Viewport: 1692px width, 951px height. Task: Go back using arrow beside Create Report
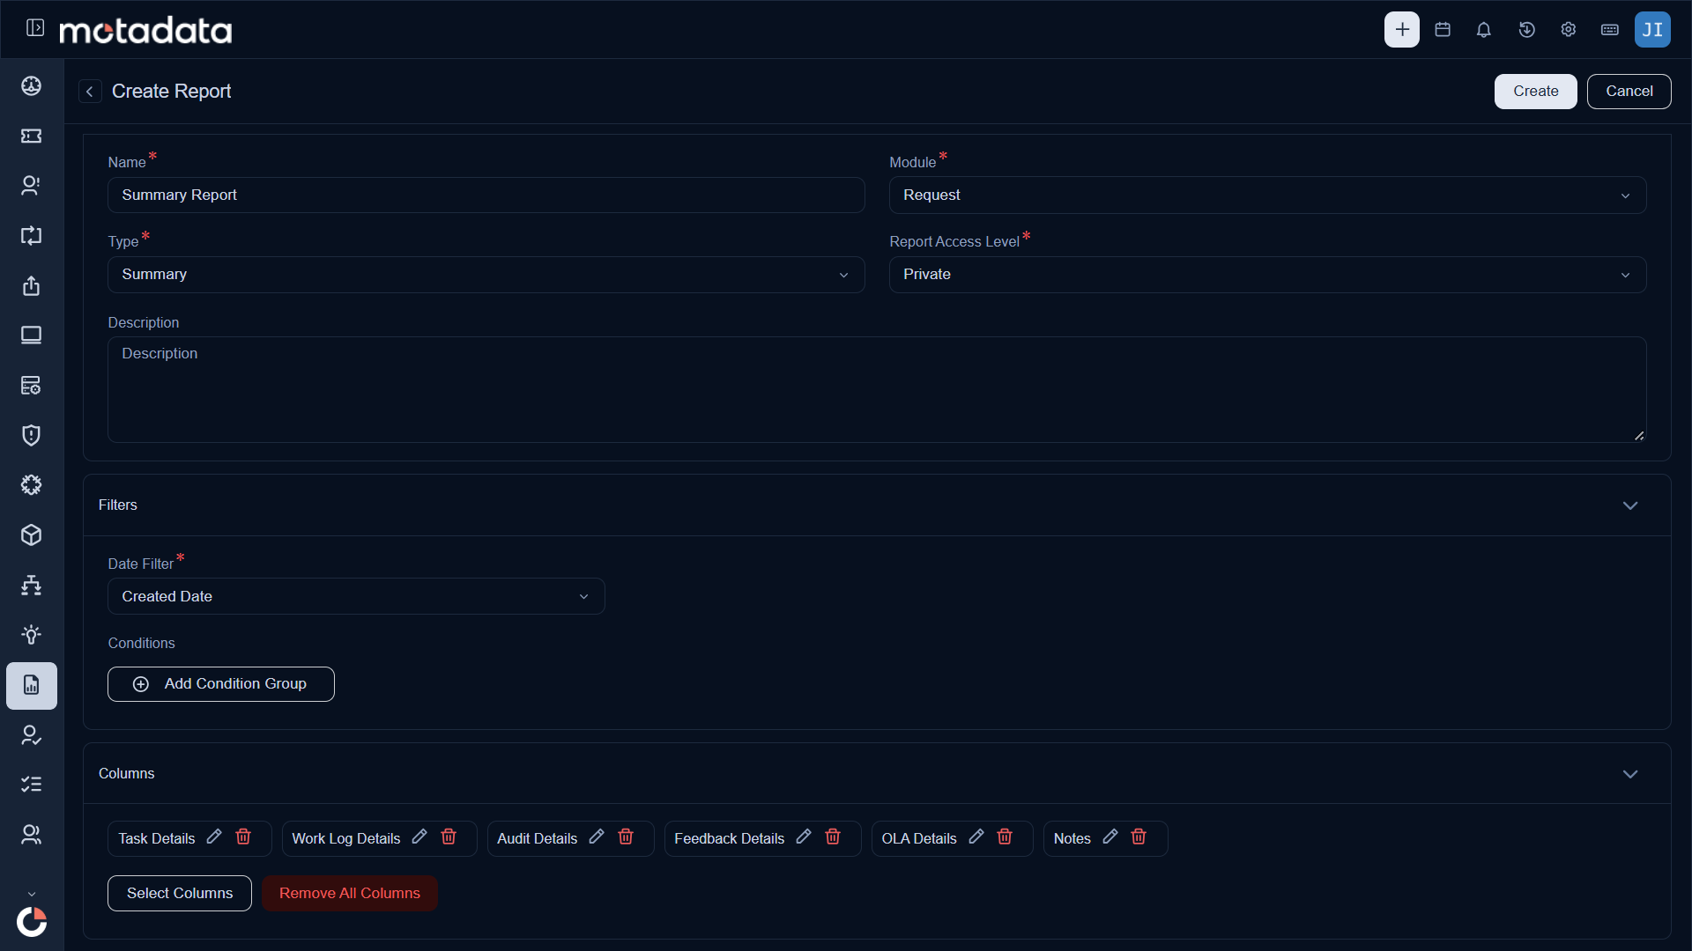pyautogui.click(x=90, y=92)
